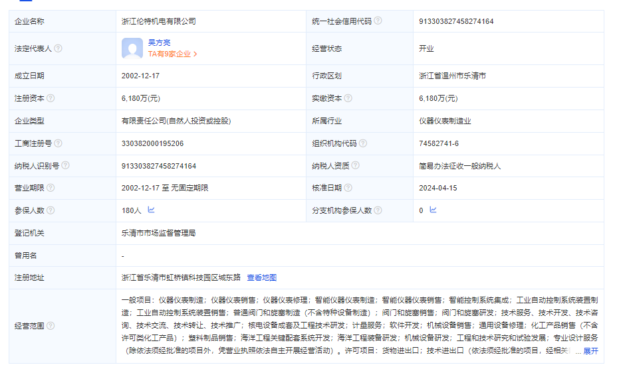617x369 pixels.
Task: View chart icon beside 分支机构参保人数 value 0
Action: coord(433,210)
